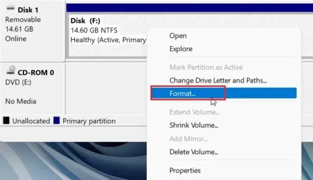Select the CD-ROM 0 drive icon
The height and width of the screenshot is (180, 313).
(11, 70)
